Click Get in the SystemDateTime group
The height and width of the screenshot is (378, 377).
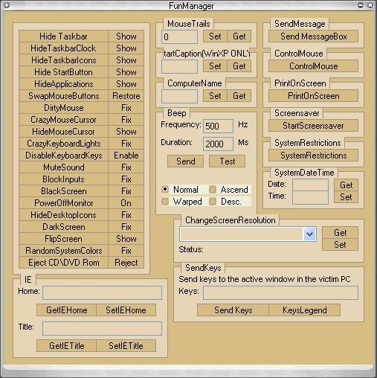346,185
